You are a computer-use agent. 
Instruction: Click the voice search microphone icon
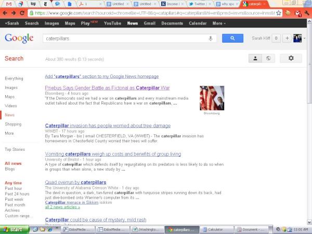pos(211,38)
